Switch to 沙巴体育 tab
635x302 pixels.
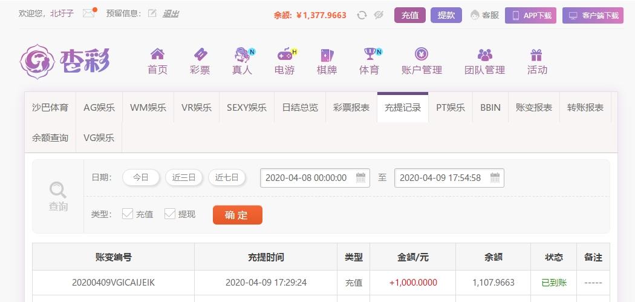tap(50, 107)
